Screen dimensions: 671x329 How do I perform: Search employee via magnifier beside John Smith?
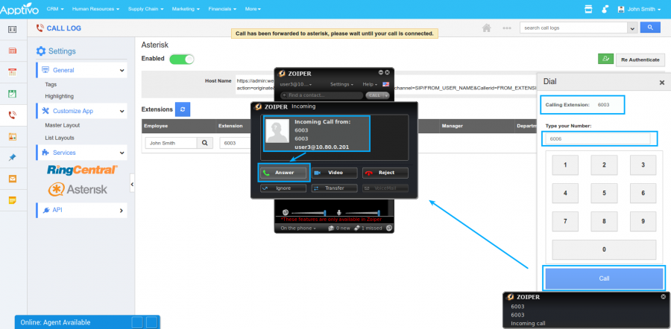tap(204, 143)
